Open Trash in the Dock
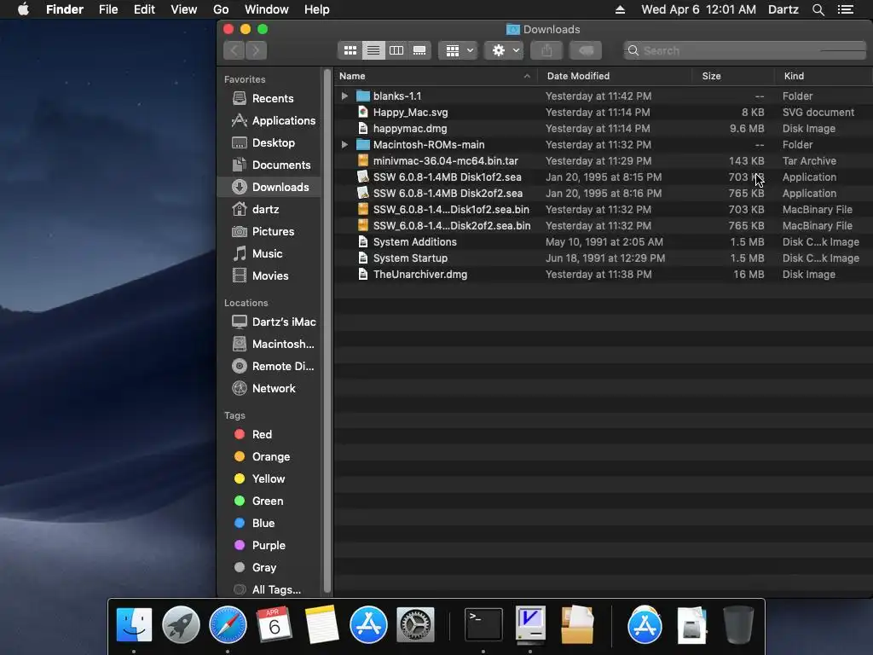873x655 pixels. pyautogui.click(x=738, y=624)
